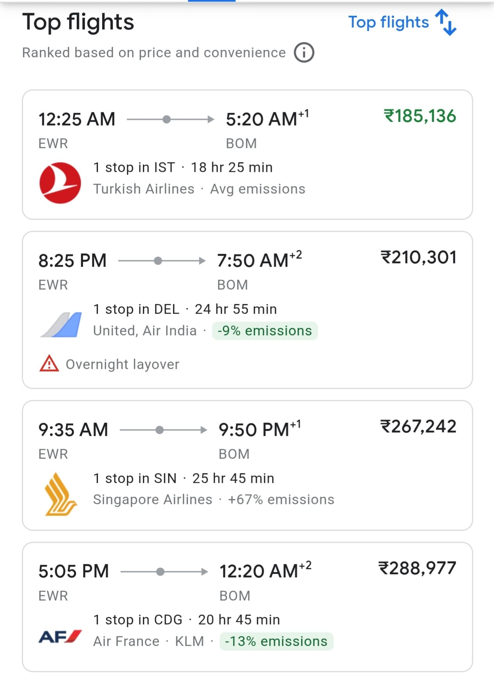The width and height of the screenshot is (494, 687).
Task: Click the Air France logo
Action: pyautogui.click(x=60, y=636)
